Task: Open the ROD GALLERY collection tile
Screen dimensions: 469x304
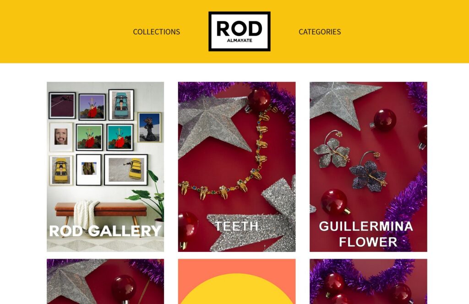Action: [105, 167]
